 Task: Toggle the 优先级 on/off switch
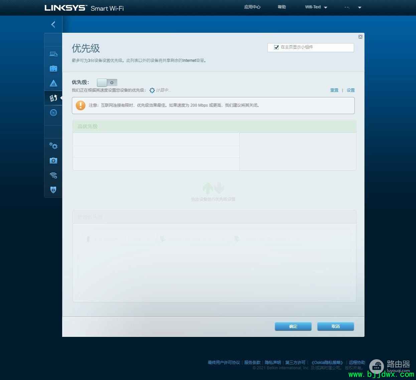click(107, 82)
